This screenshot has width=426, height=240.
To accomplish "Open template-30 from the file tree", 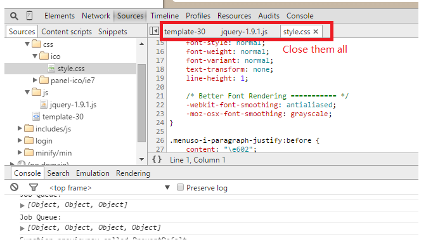I will 63,117.
